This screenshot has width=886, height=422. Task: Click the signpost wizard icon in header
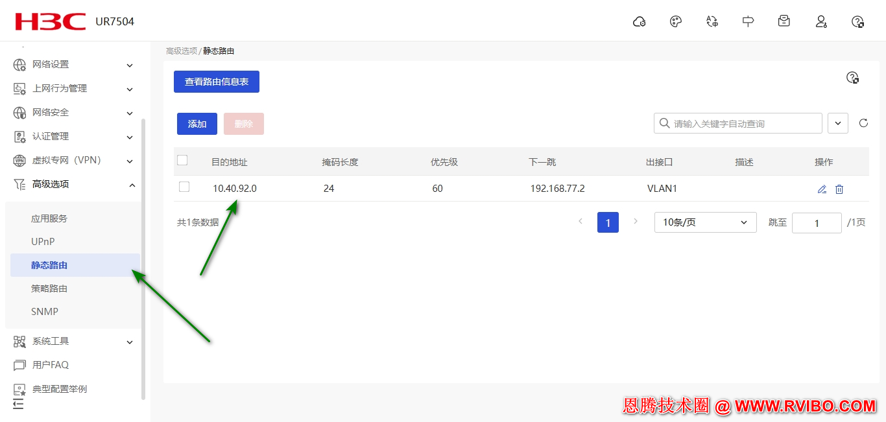[748, 21]
